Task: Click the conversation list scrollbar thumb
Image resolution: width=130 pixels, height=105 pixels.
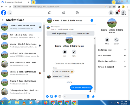Action: pyautogui.click(x=44, y=48)
